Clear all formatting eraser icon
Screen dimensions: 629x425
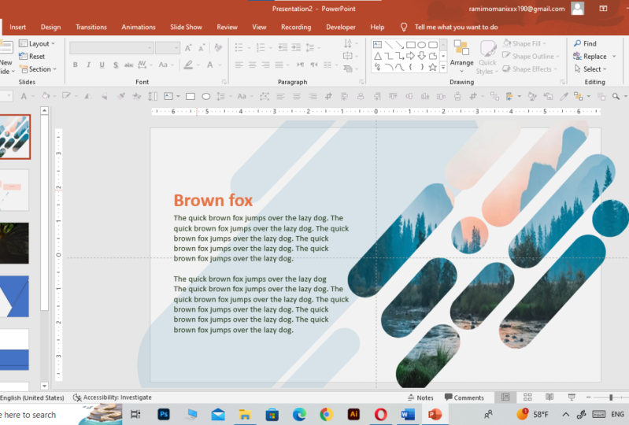coord(219,48)
